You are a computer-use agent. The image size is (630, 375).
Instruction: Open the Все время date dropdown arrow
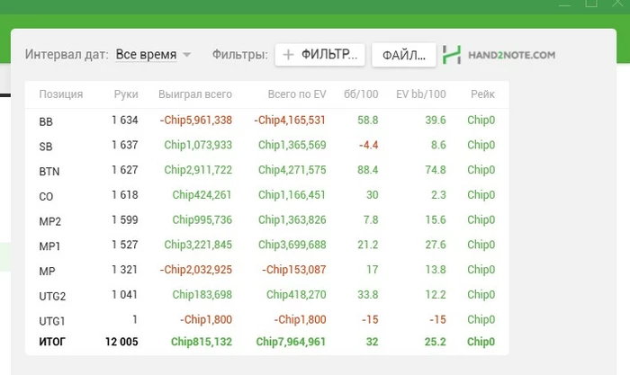click(x=187, y=55)
